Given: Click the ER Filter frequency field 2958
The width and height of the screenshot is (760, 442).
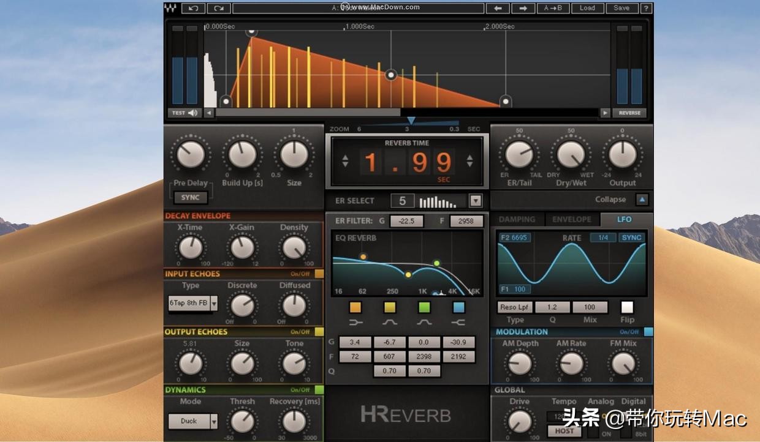Looking at the screenshot, I should [x=466, y=221].
